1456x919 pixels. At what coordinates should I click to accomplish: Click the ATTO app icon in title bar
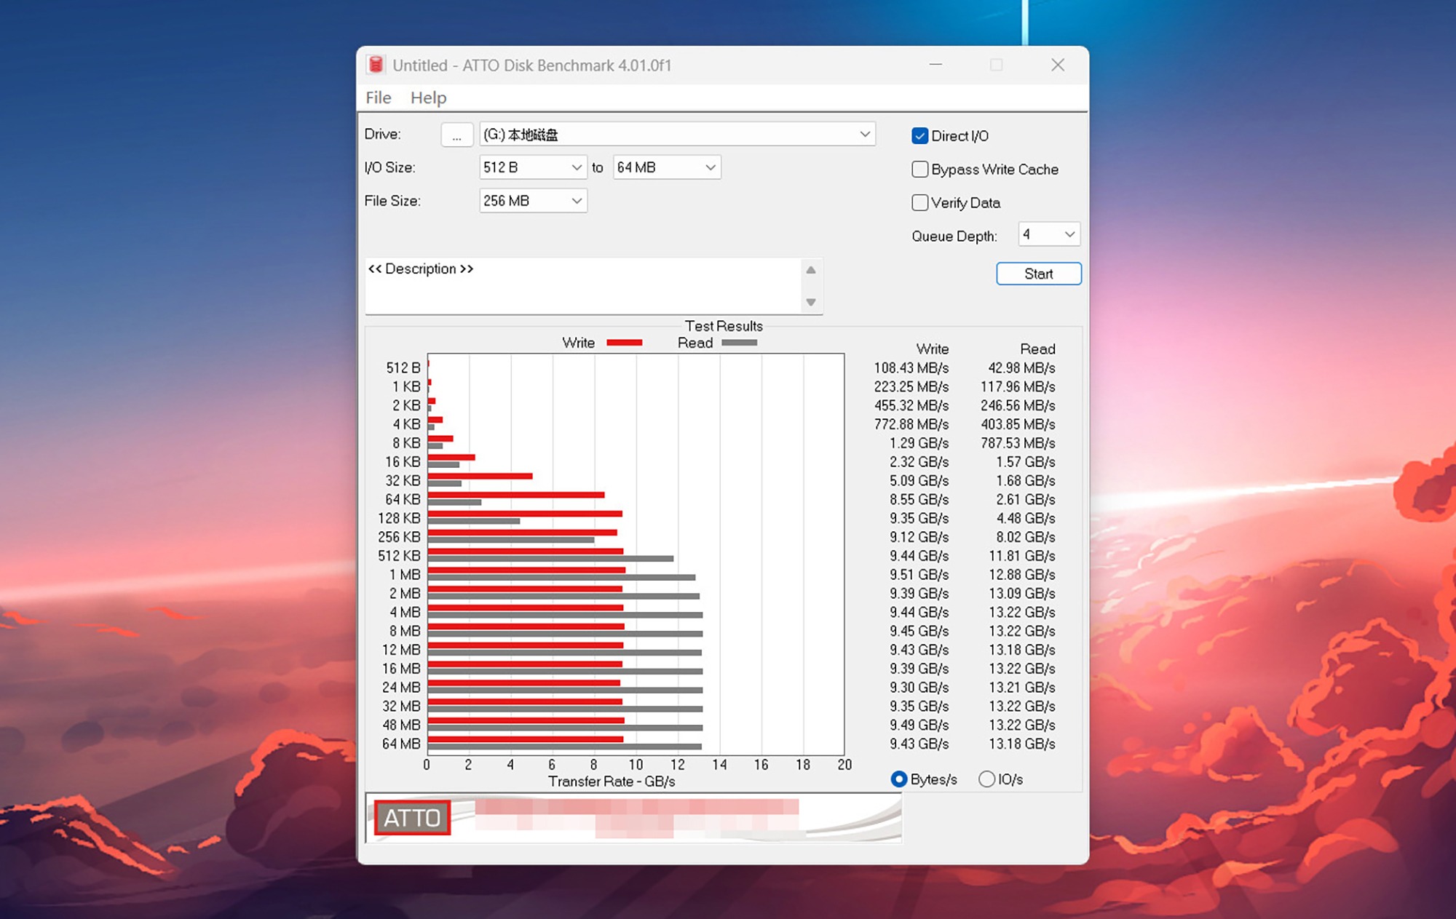coord(376,65)
